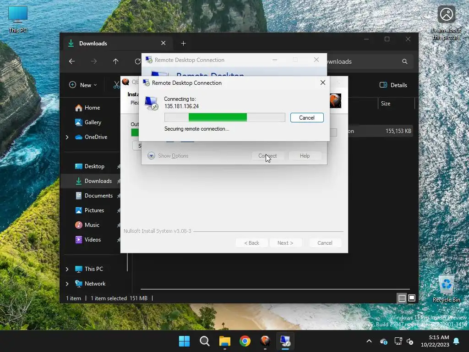Image resolution: width=469 pixels, height=352 pixels.
Task: Click the 155,153 KB file size cell
Action: pos(398,131)
